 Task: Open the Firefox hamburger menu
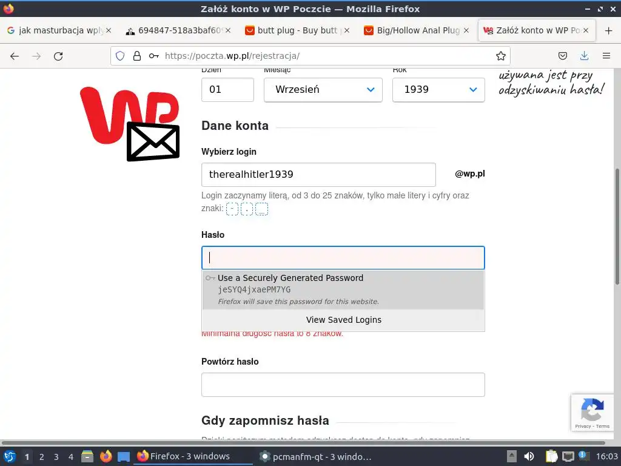(x=606, y=56)
